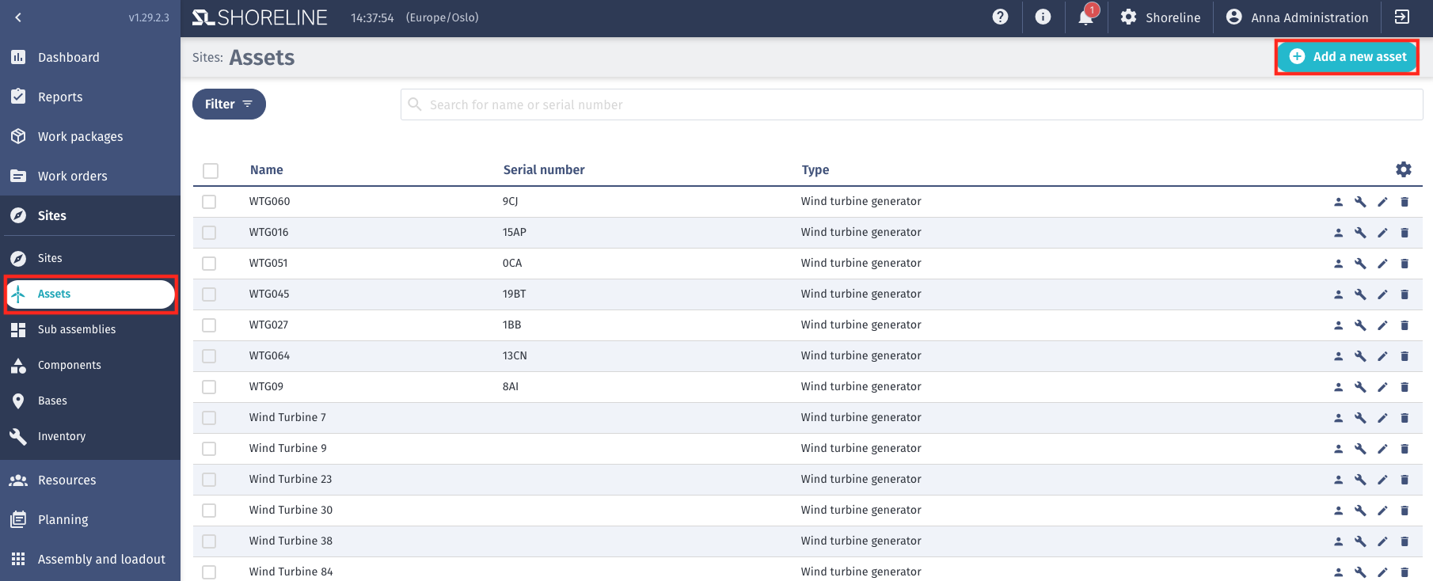The width and height of the screenshot is (1433, 581).
Task: Log out using the exit icon
Action: click(x=1402, y=17)
